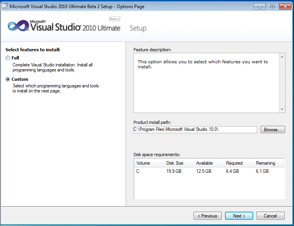Select the Custom installation radio button
The image size is (294, 226).
click(8, 79)
